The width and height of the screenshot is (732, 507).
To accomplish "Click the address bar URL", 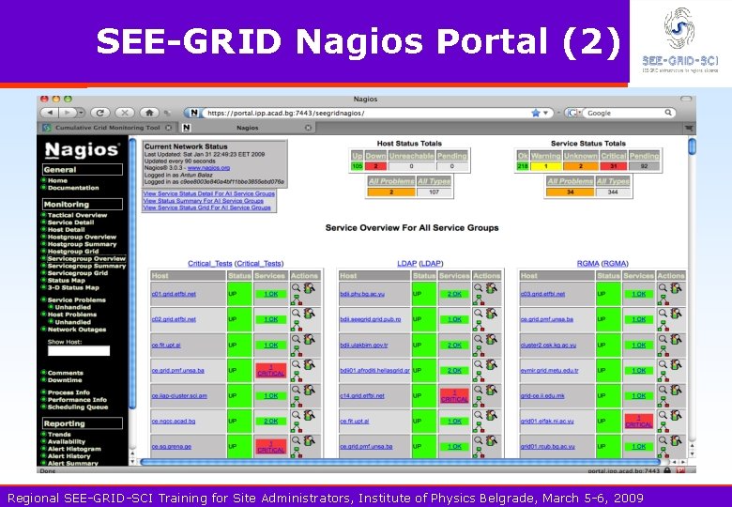I will [285, 113].
